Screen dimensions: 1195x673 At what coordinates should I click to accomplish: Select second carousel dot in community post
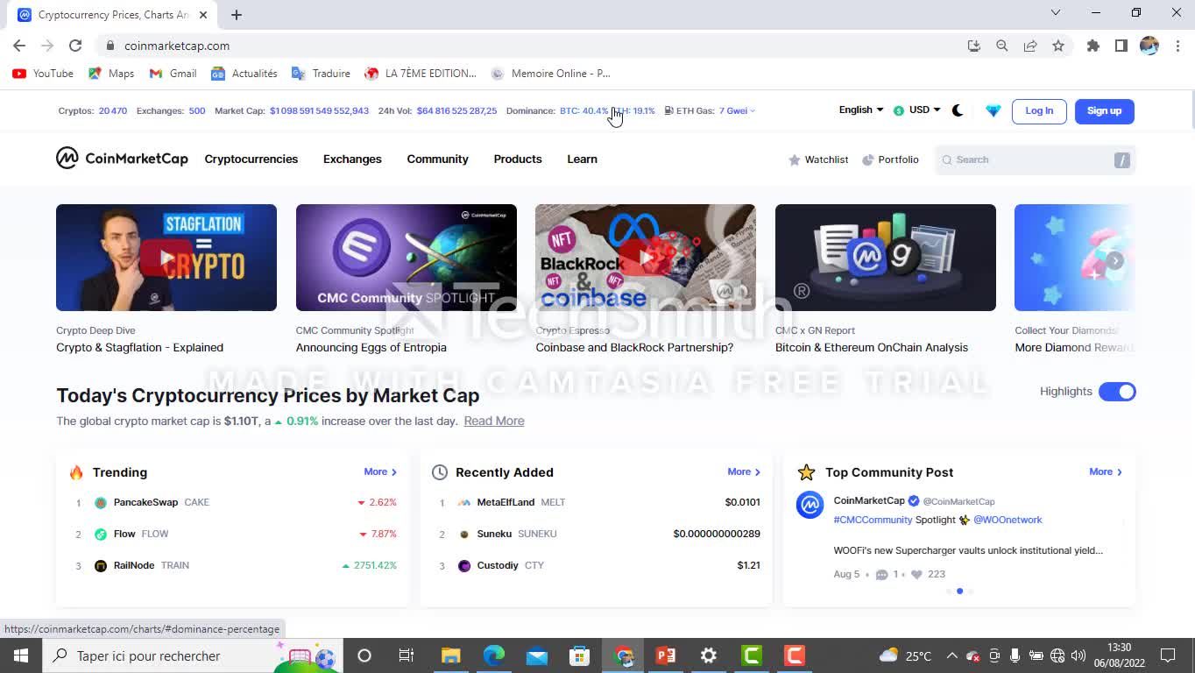coord(960,592)
